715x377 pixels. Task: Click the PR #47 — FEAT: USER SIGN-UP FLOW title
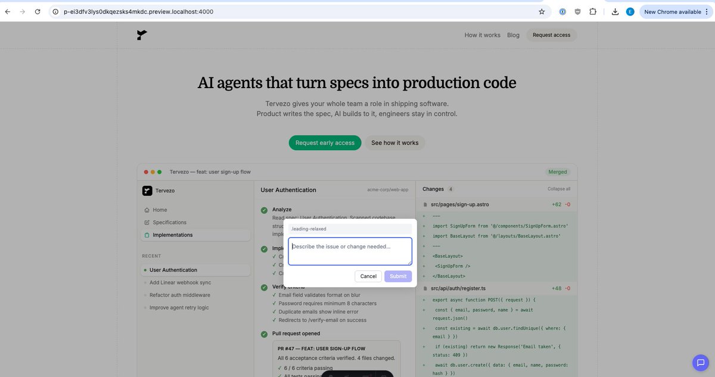click(x=322, y=348)
